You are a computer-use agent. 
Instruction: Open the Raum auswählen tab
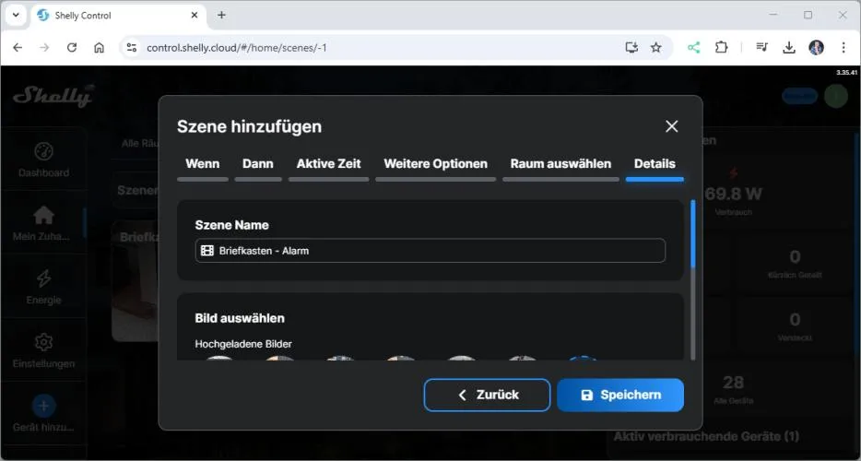(560, 164)
